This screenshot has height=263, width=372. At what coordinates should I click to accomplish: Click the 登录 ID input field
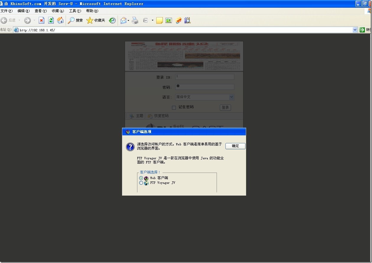point(205,77)
